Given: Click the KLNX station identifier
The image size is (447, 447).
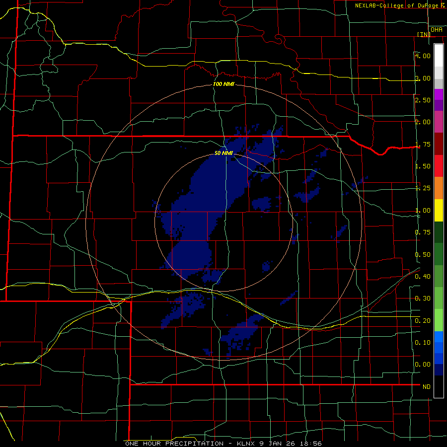Looking at the screenshot, I should [247, 444].
